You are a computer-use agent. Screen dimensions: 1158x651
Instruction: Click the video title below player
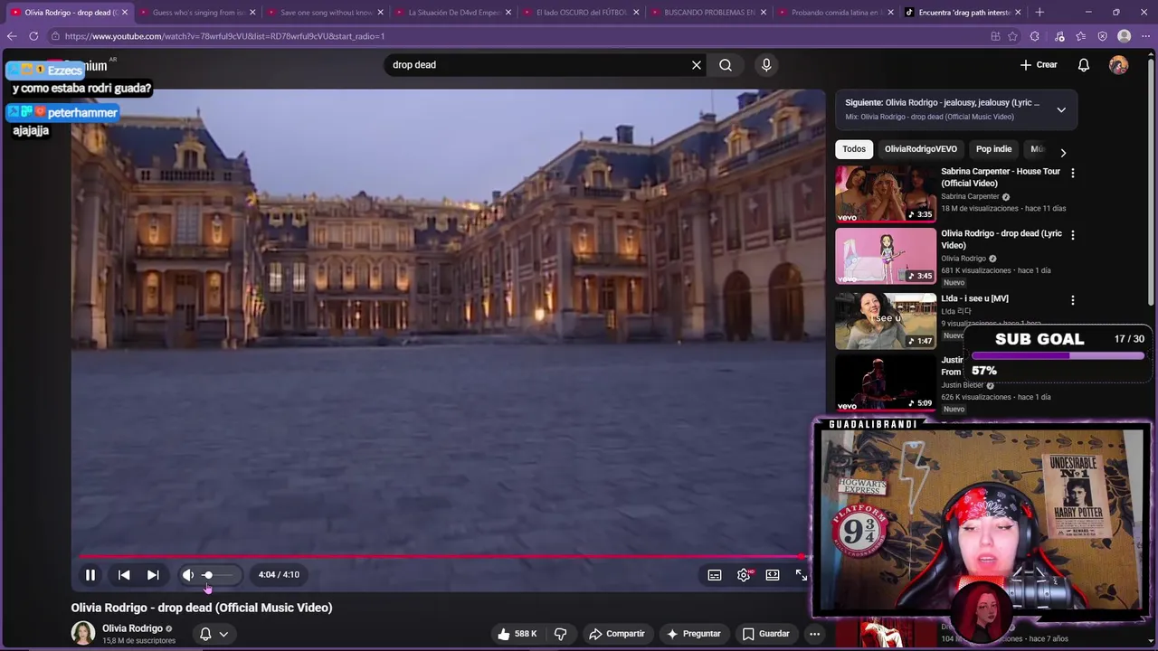coord(202,608)
